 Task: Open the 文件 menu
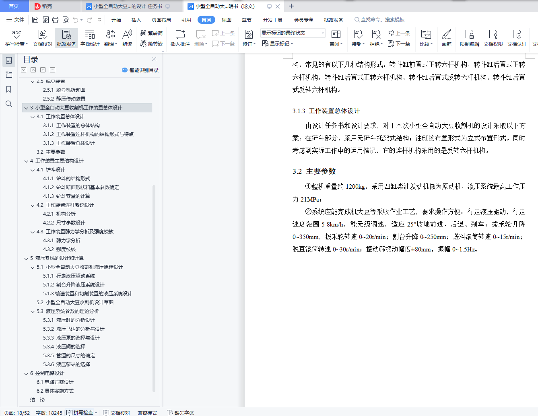(x=15, y=20)
